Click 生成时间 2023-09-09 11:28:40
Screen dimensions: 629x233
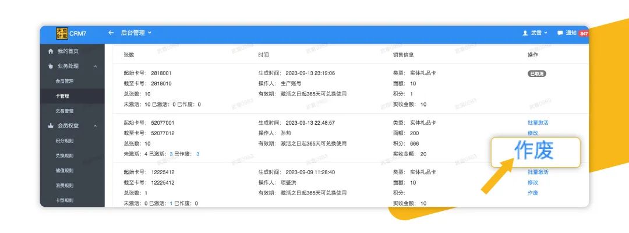coord(297,172)
